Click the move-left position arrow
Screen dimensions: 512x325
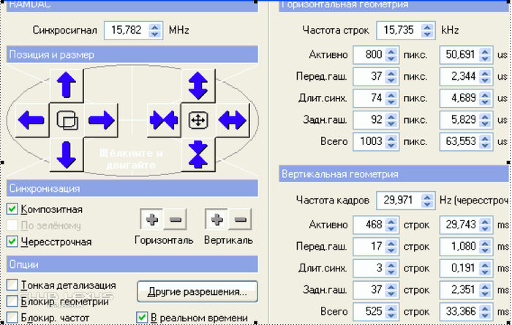(31, 119)
